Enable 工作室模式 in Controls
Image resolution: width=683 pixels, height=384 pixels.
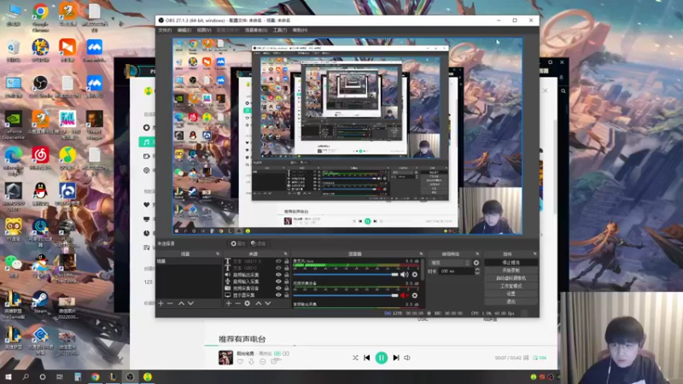[511, 286]
